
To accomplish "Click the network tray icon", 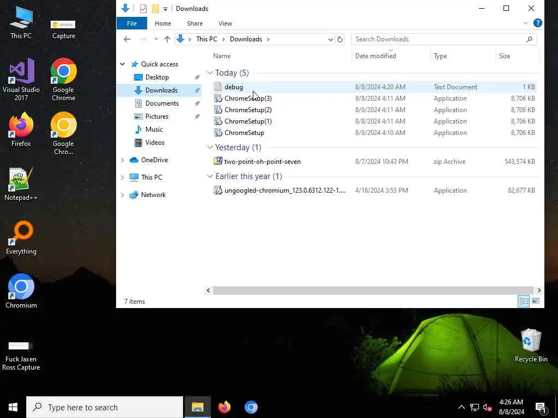I will (475, 407).
